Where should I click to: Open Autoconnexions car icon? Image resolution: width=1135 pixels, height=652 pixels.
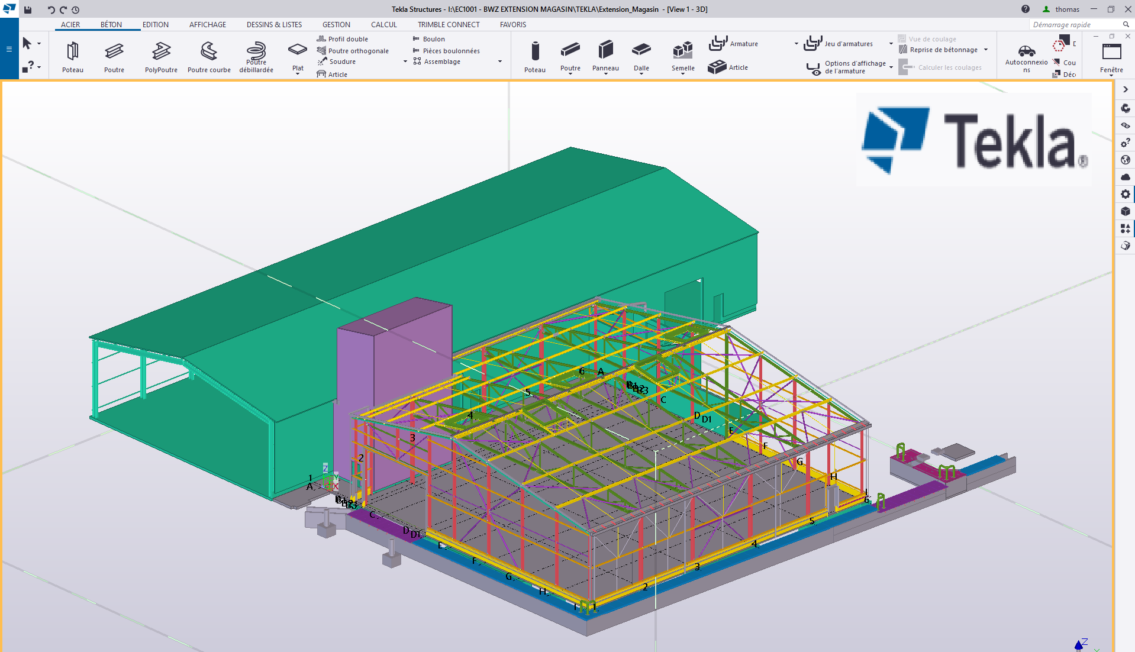coord(1027,57)
